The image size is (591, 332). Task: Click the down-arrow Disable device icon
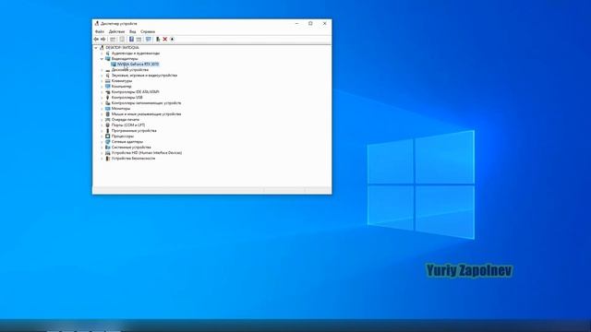click(x=173, y=39)
